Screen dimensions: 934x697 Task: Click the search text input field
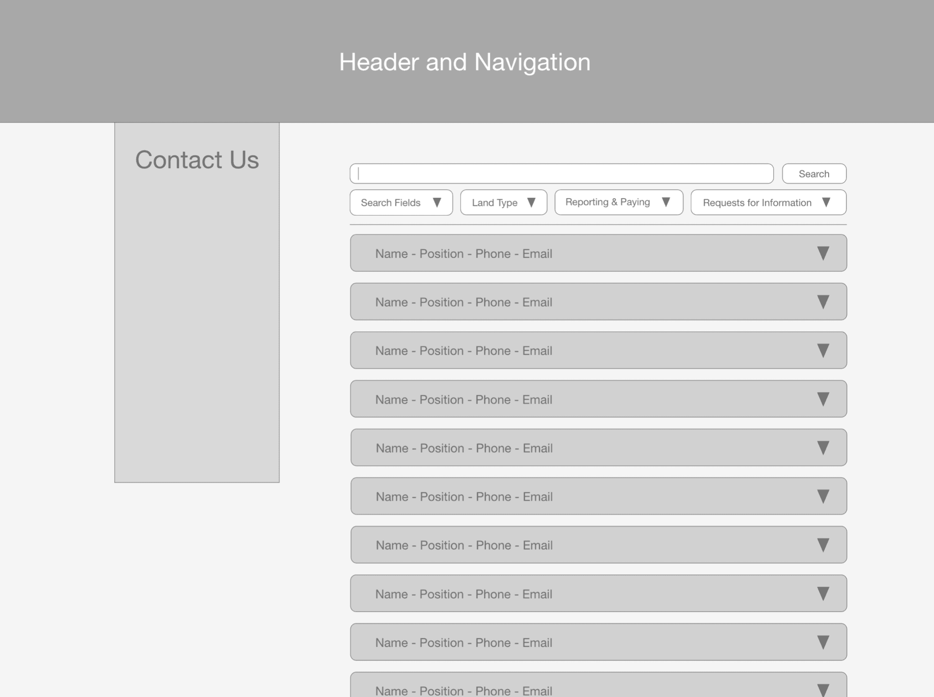[561, 174]
